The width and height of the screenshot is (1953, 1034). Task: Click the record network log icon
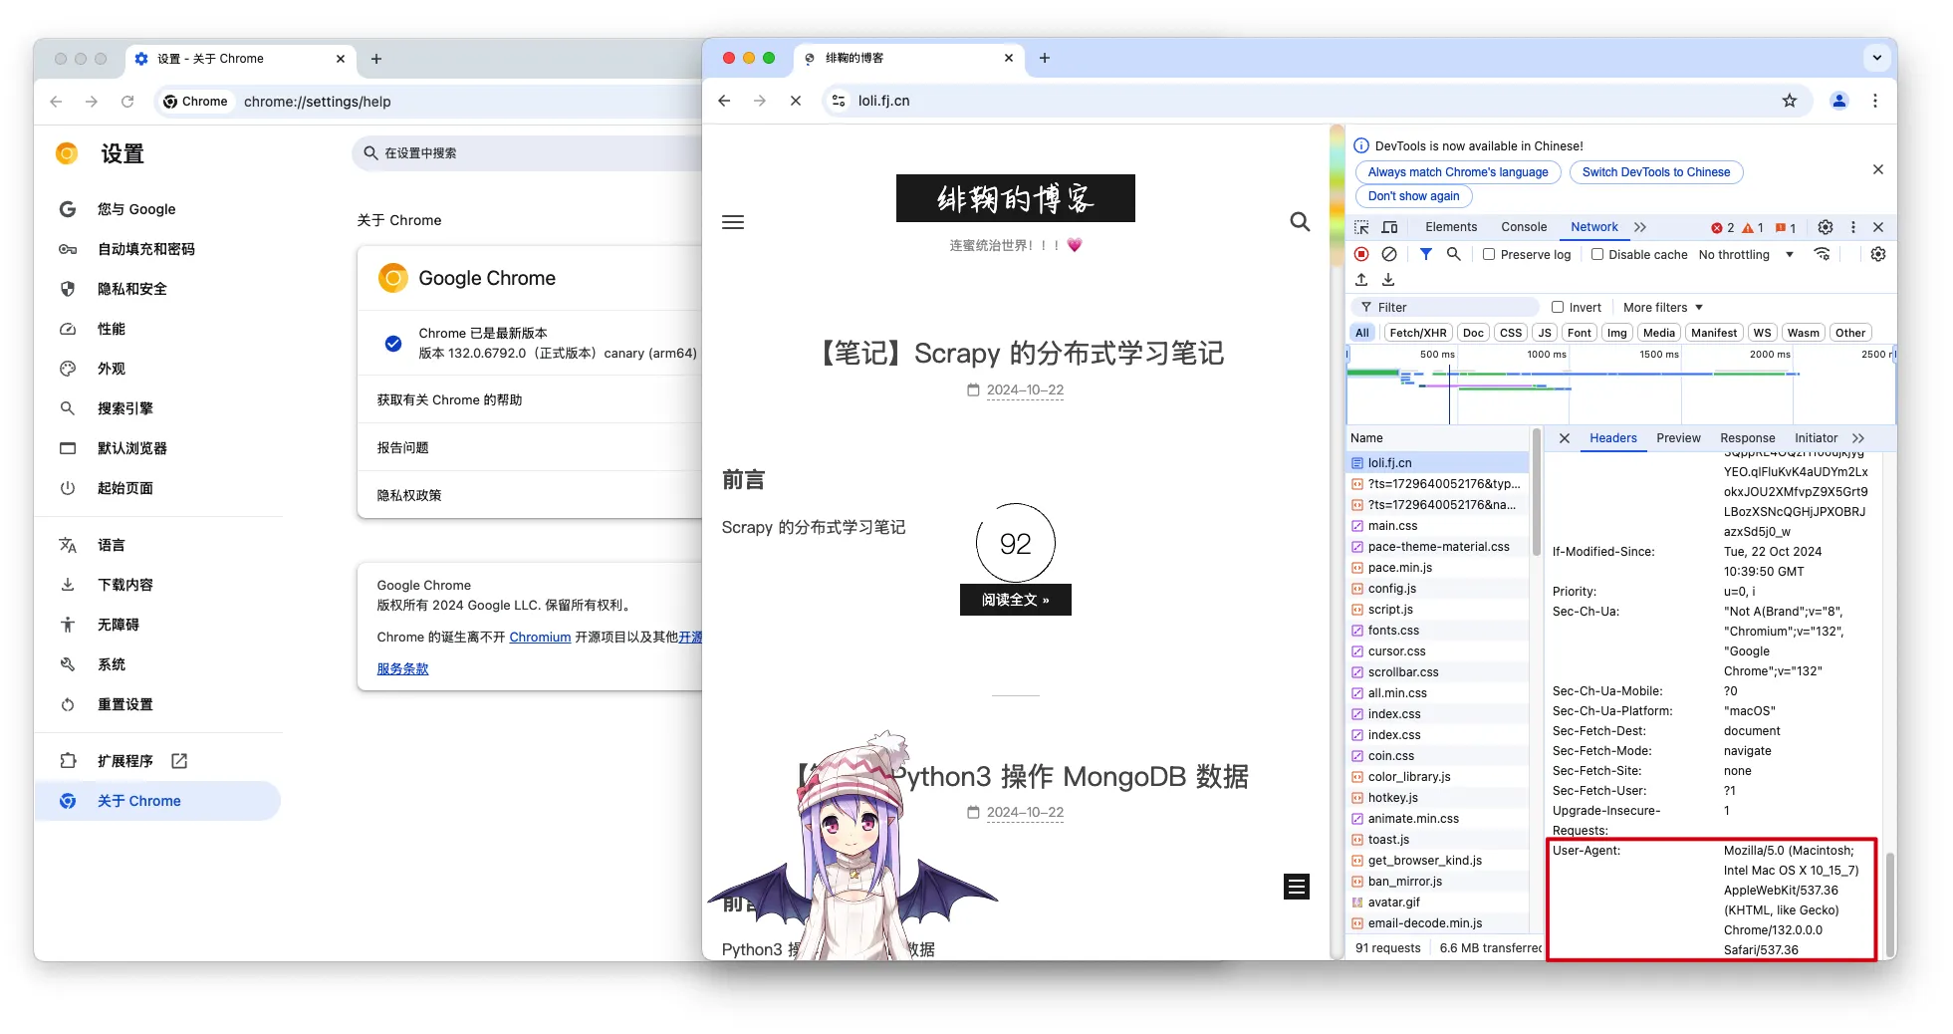click(x=1361, y=254)
